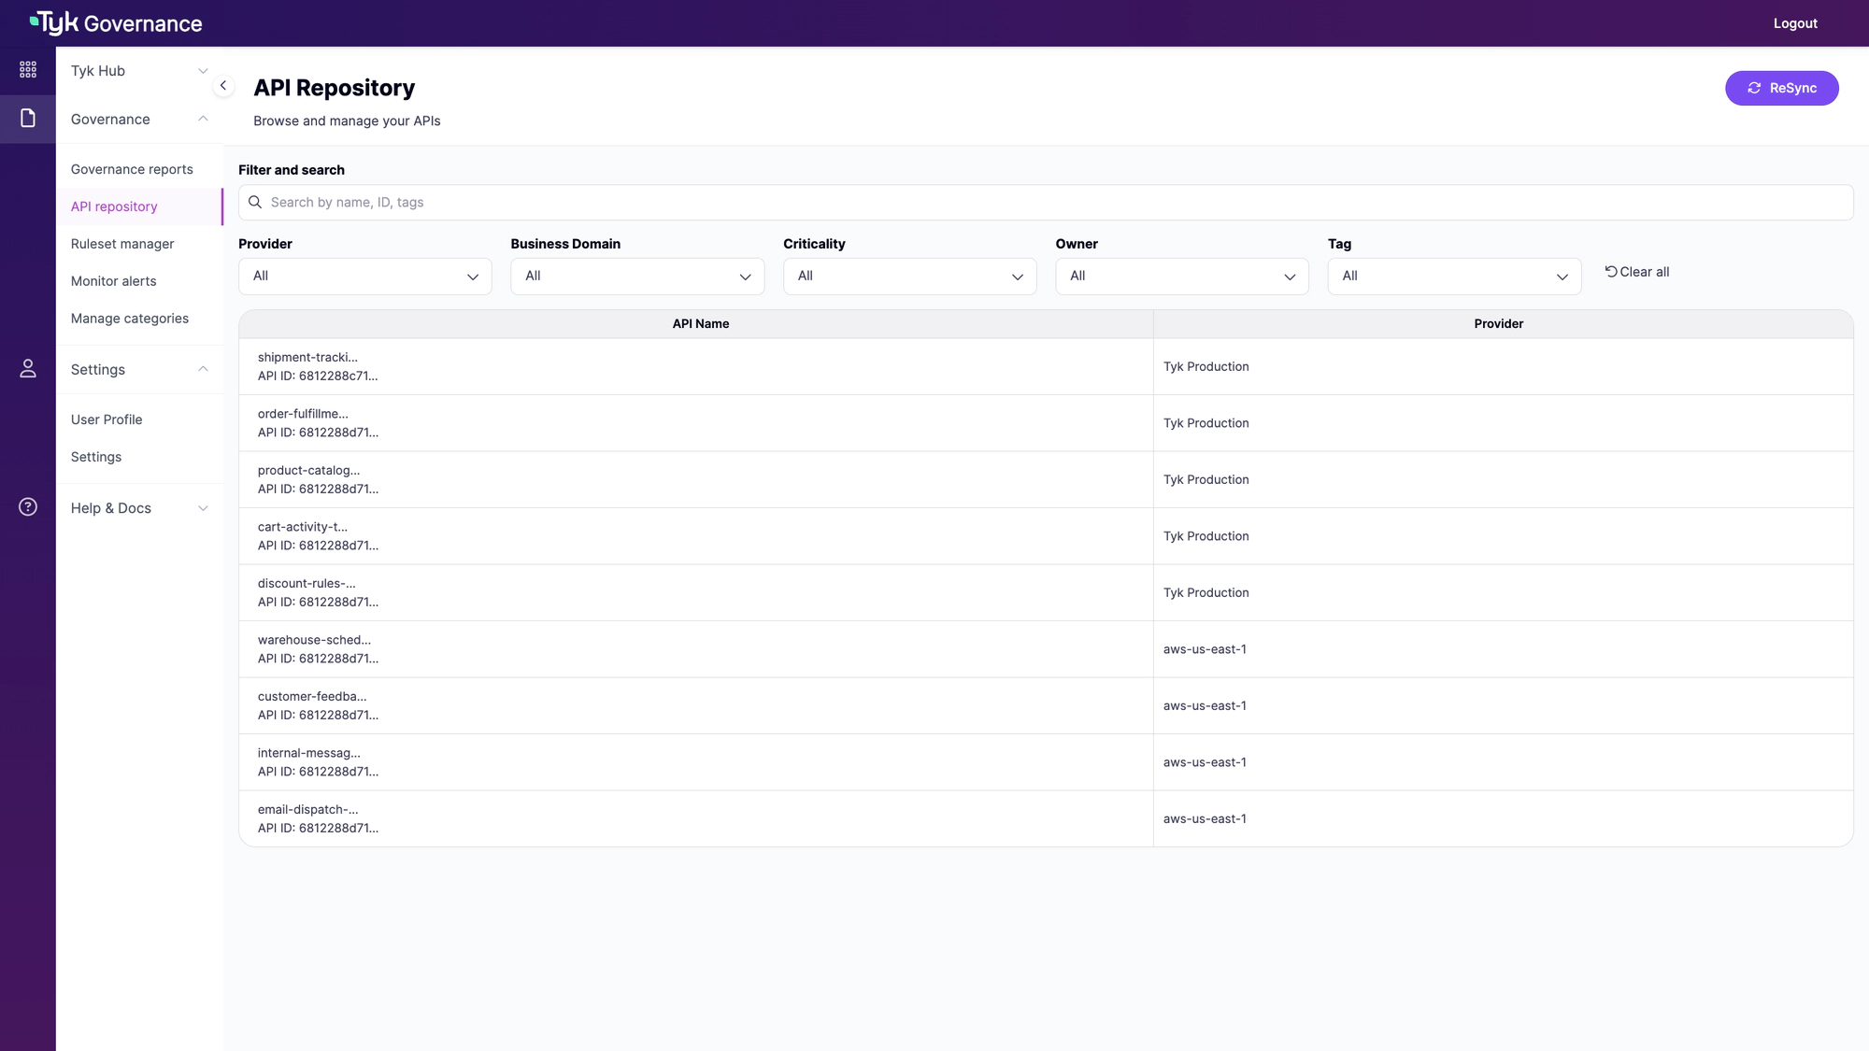Collapse sidebar using the arrow icon
The image size is (1869, 1051).
223,86
